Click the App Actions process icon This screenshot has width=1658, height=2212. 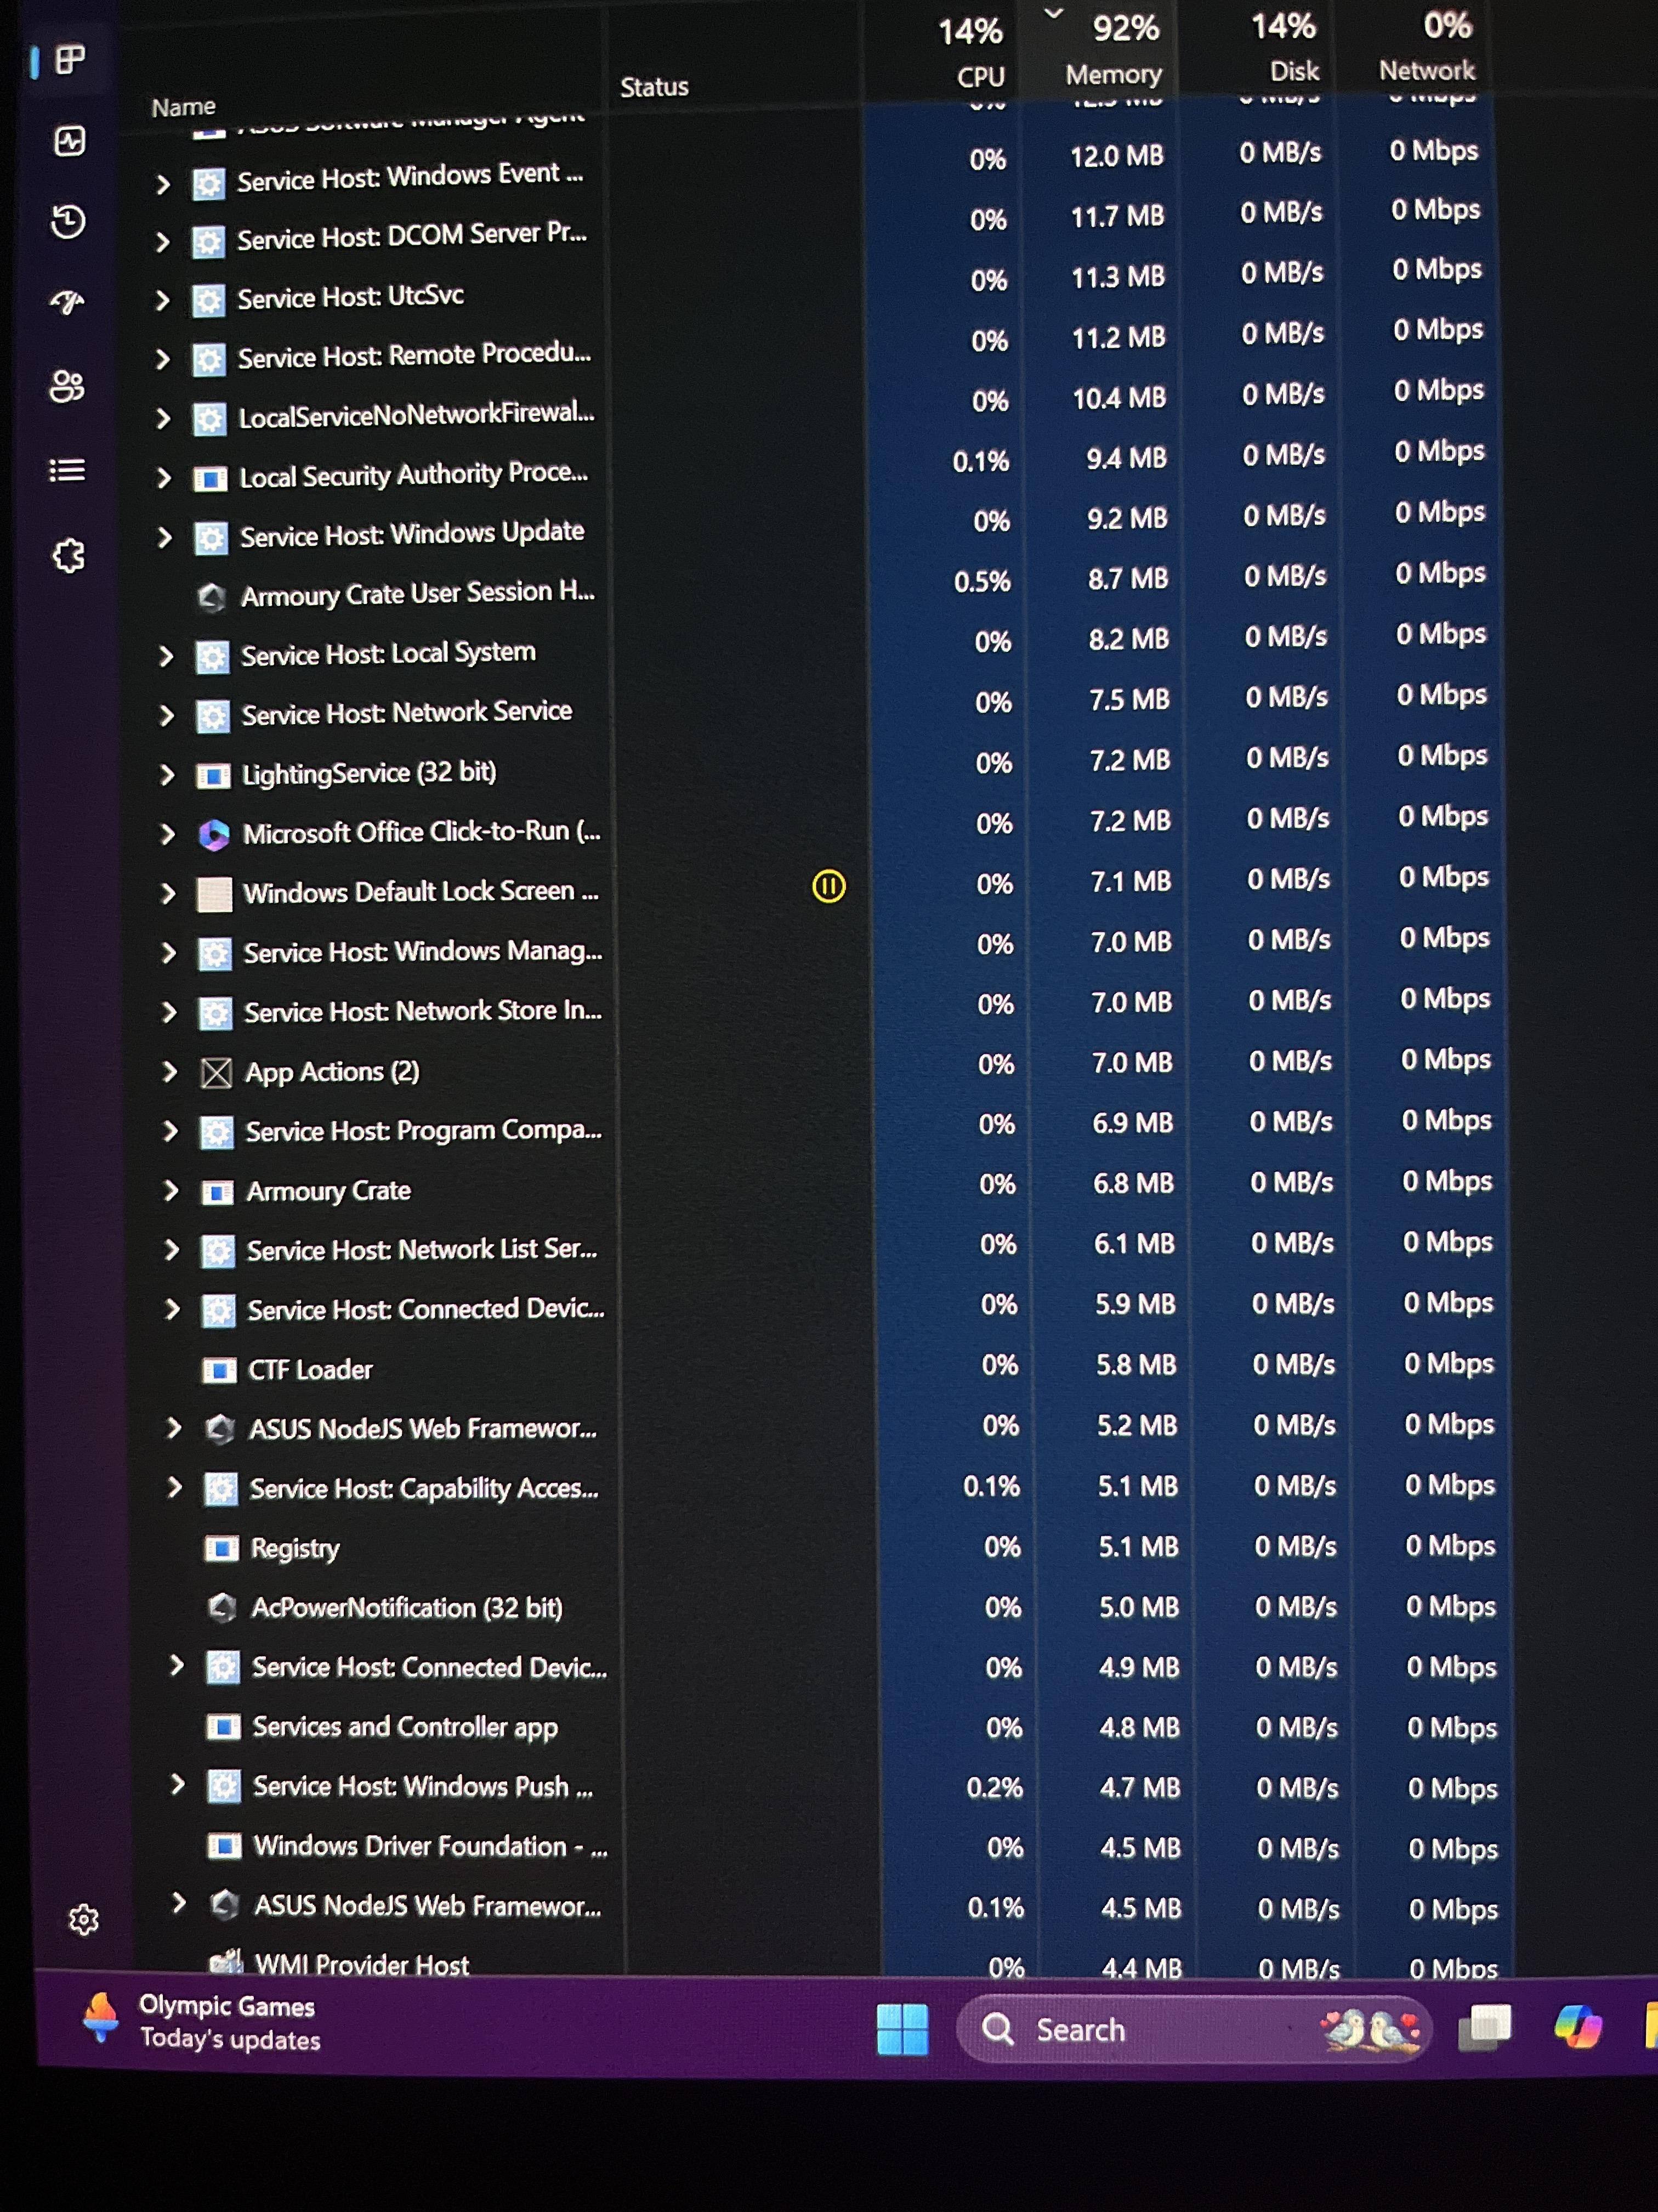point(216,1073)
